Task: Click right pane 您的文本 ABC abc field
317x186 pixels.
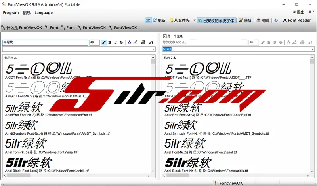Action: click(204, 42)
